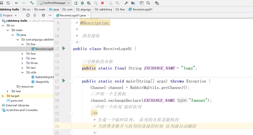
Task: Fold the javadoc comment at line 11
Action: coord(71,42)
